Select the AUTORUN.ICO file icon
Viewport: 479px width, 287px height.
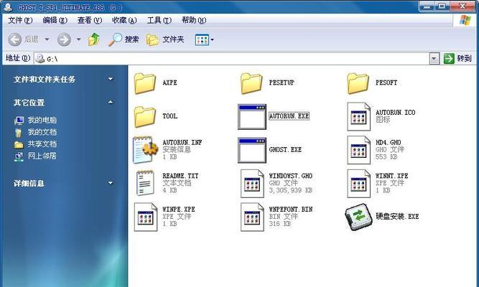tap(359, 117)
